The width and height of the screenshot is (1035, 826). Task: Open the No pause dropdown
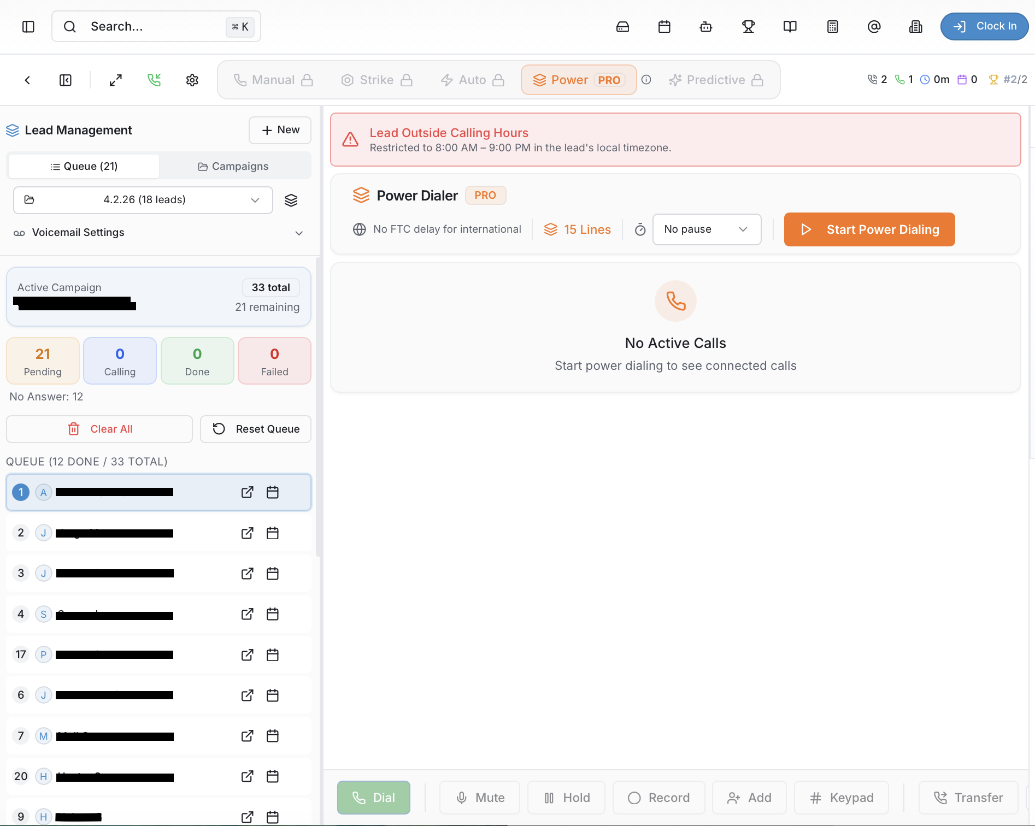tap(706, 229)
